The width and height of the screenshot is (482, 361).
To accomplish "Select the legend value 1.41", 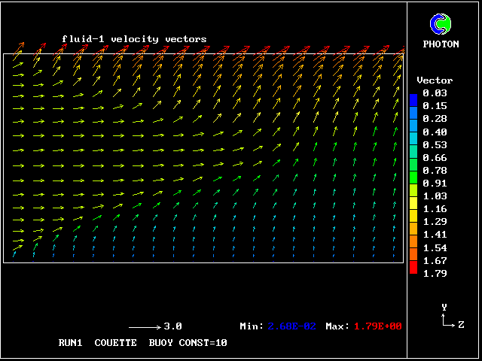I will [x=435, y=235].
